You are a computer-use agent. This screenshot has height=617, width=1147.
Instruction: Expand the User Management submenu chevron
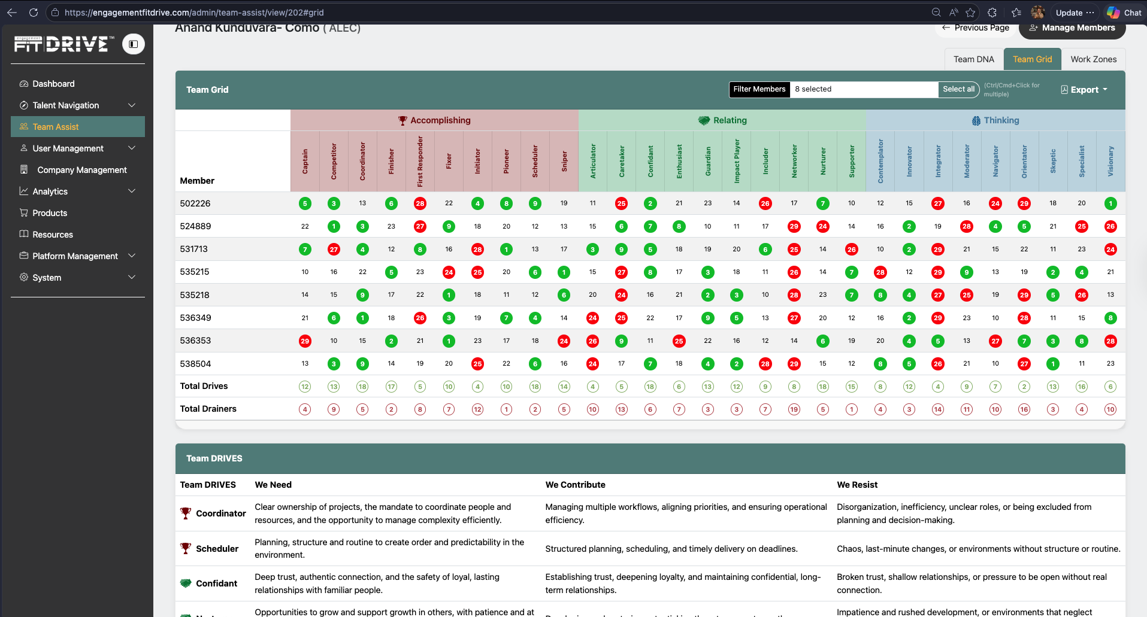coord(132,148)
